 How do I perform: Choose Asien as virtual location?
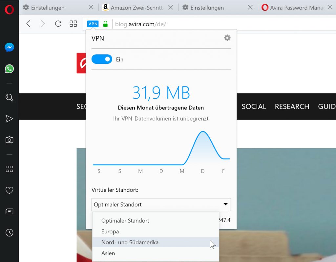156,253
